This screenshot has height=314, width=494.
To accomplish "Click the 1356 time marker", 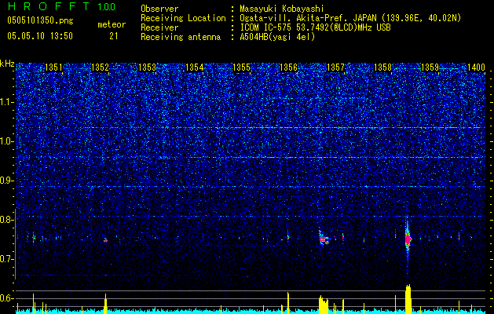I will [x=288, y=67].
